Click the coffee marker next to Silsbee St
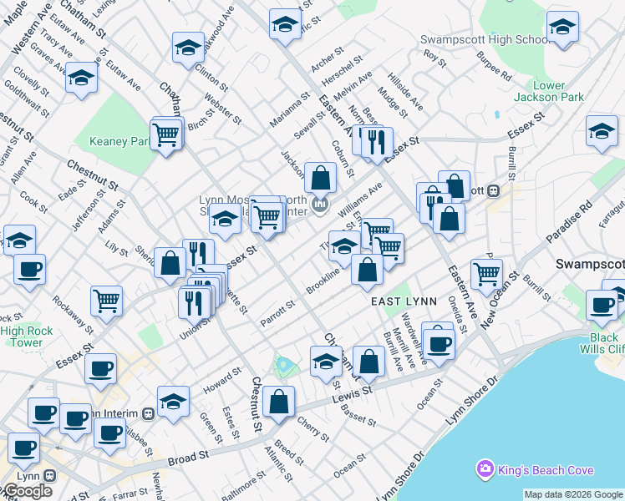This screenshot has height=501, width=625. pos(110,436)
